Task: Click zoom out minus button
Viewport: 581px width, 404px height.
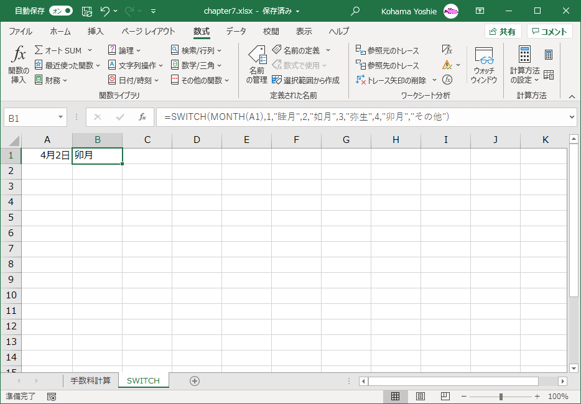Action: (x=463, y=397)
